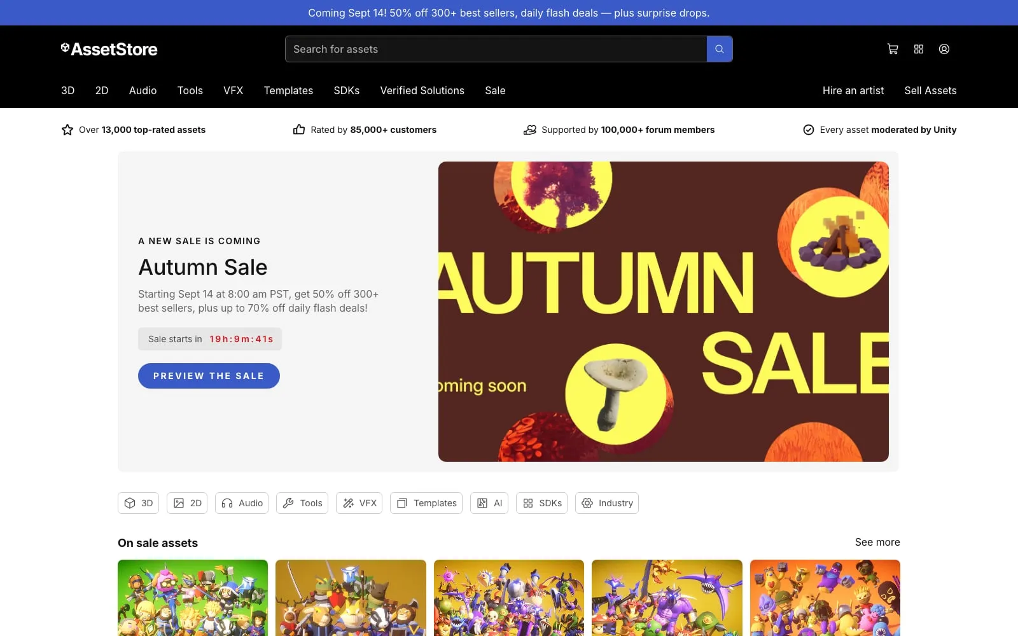
Task: Select the Audio category chip
Action: (x=242, y=503)
